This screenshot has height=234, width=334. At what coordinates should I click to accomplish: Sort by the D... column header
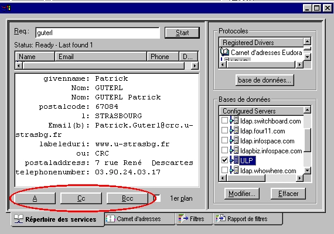188,57
